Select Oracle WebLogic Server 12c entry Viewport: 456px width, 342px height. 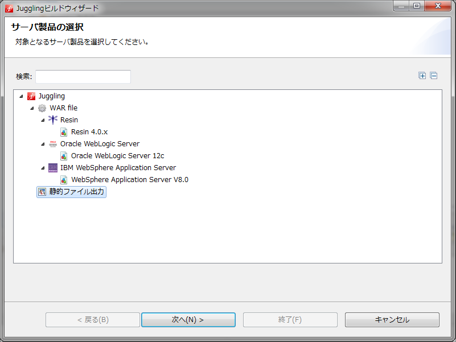117,156
